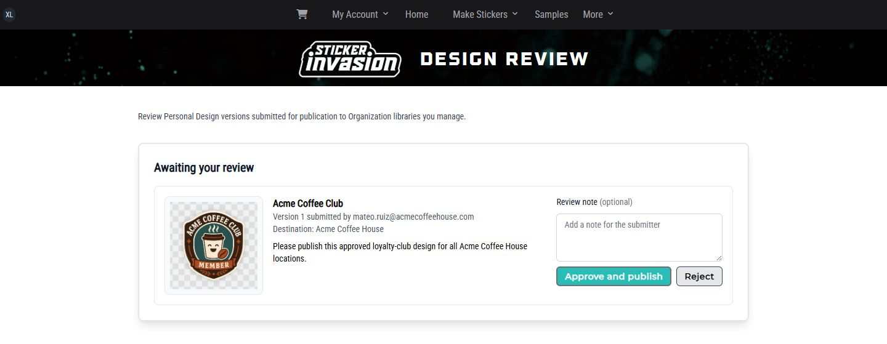Open the Samples page

[x=551, y=14]
